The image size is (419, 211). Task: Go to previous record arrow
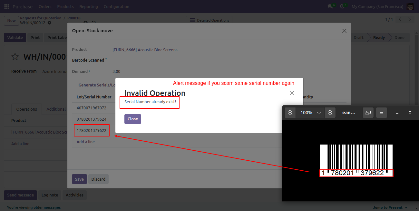pyautogui.click(x=400, y=20)
